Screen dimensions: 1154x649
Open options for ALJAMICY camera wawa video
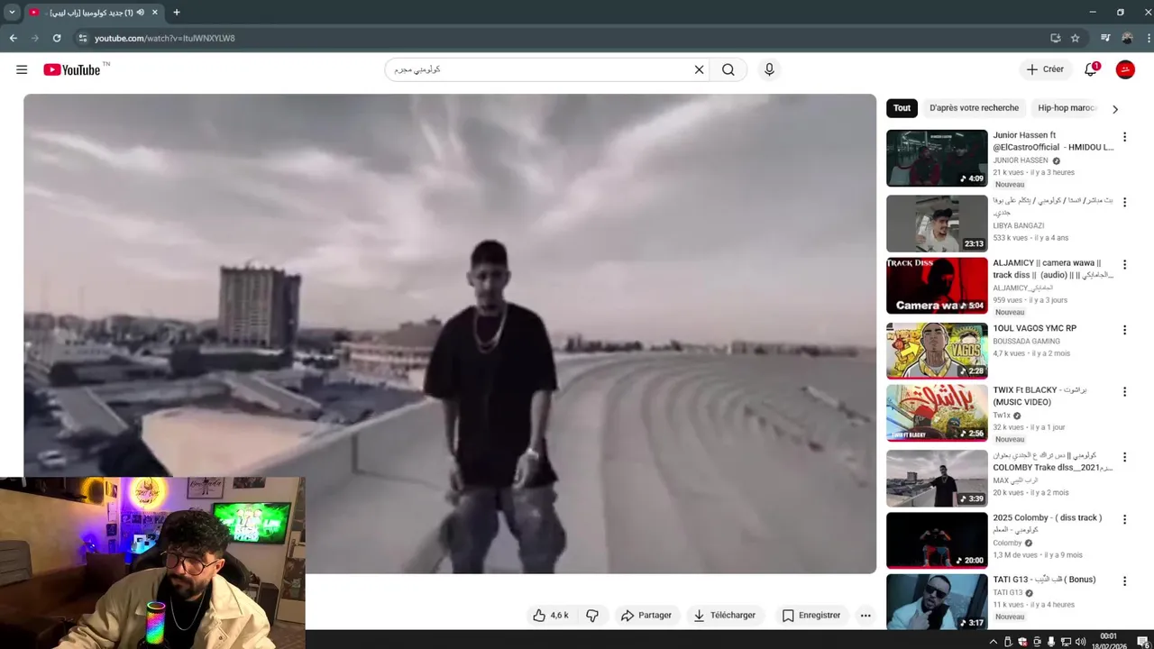[x=1124, y=265]
